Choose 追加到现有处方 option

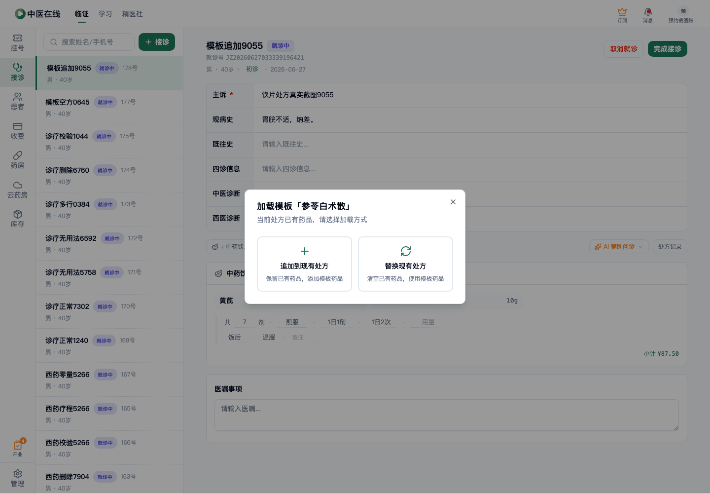coord(305,264)
